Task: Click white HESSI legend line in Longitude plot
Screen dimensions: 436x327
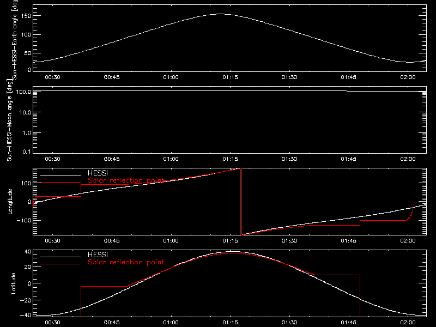Action: point(60,175)
